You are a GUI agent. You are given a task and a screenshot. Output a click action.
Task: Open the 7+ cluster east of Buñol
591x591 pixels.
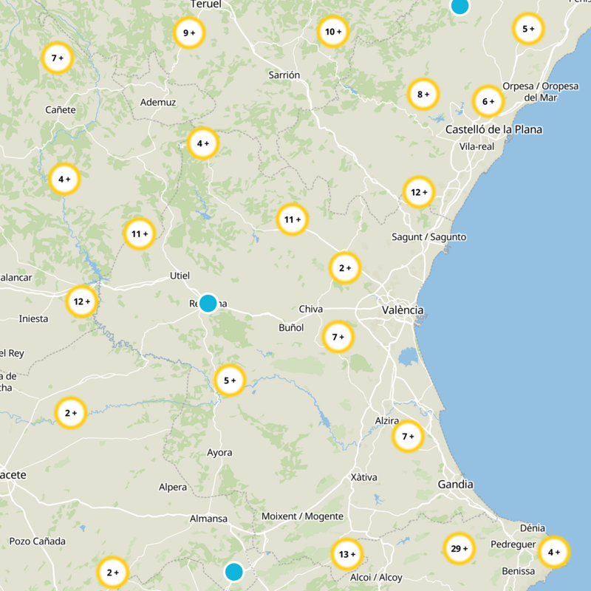click(x=338, y=337)
